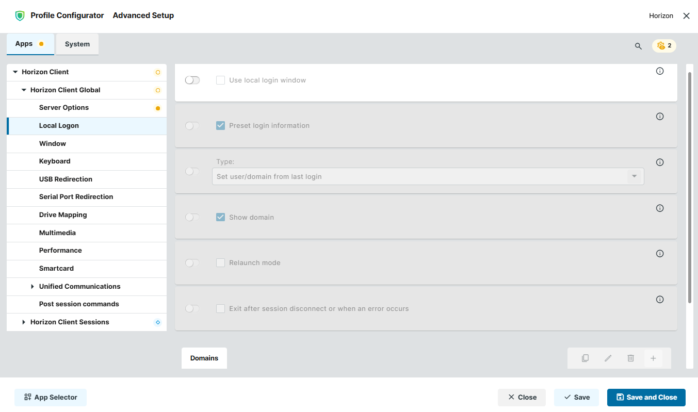698x412 pixels.
Task: Switch to the System tab
Action: coord(77,44)
